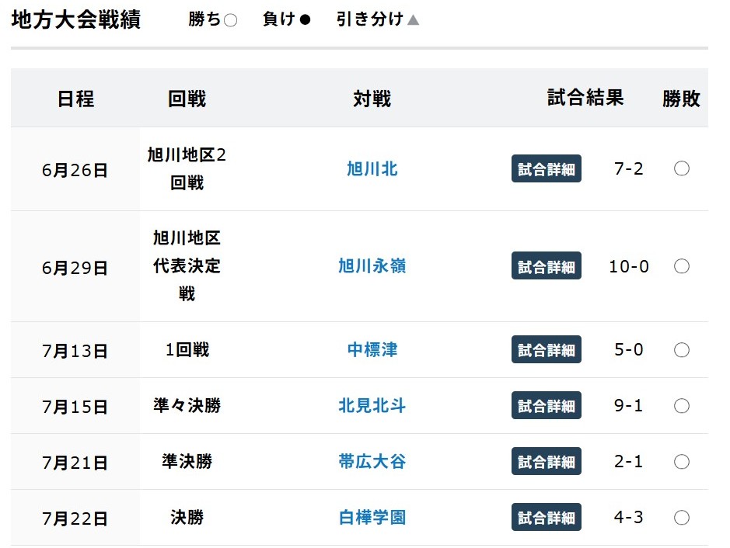
Task: Click the 旭川地区代表決定戦 round cell
Action: pyautogui.click(x=187, y=266)
